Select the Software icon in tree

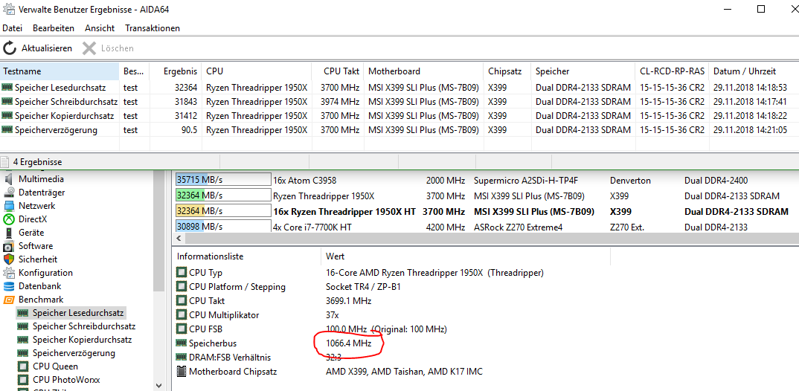click(9, 246)
